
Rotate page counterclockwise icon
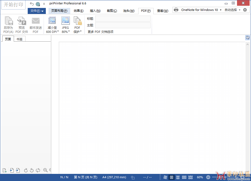(x=32, y=170)
